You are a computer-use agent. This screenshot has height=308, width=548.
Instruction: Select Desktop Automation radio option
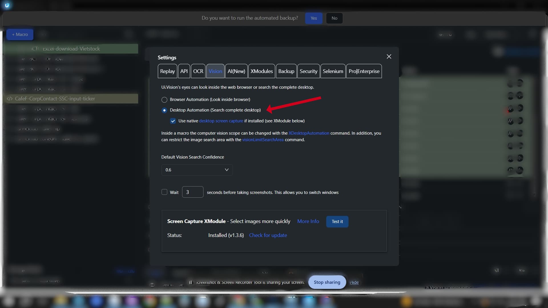point(164,110)
